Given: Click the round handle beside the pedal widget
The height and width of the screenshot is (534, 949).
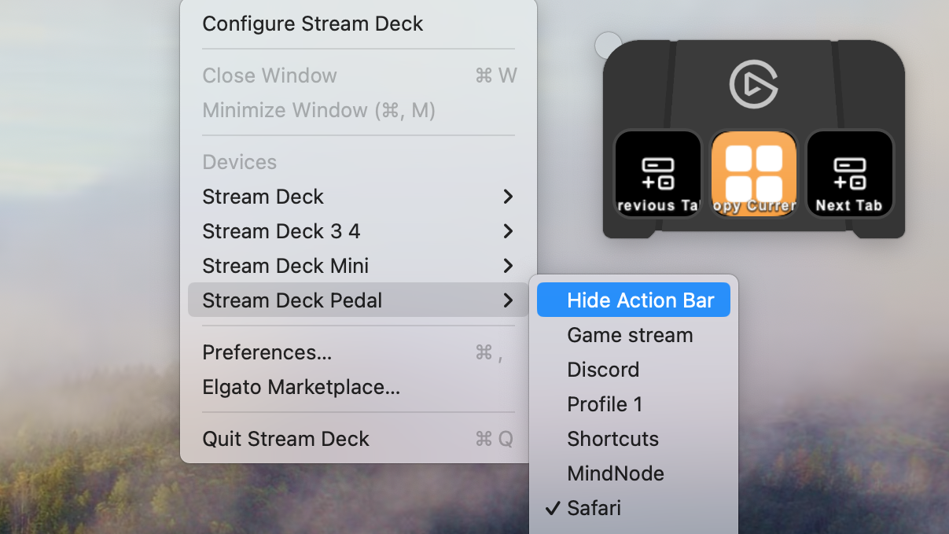Looking at the screenshot, I should [608, 45].
